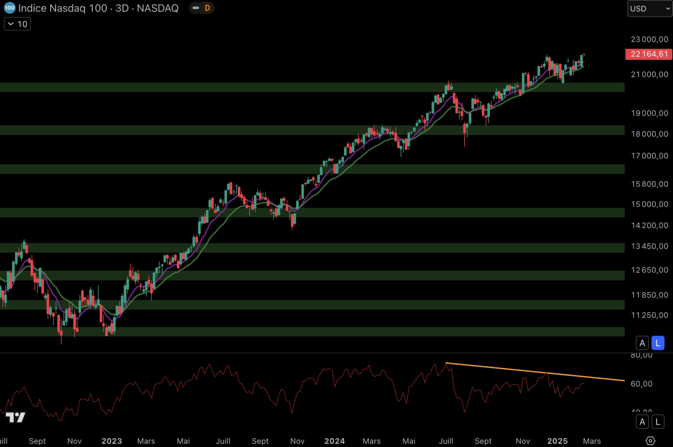Open chart time zone settings gear icon

coord(650,441)
